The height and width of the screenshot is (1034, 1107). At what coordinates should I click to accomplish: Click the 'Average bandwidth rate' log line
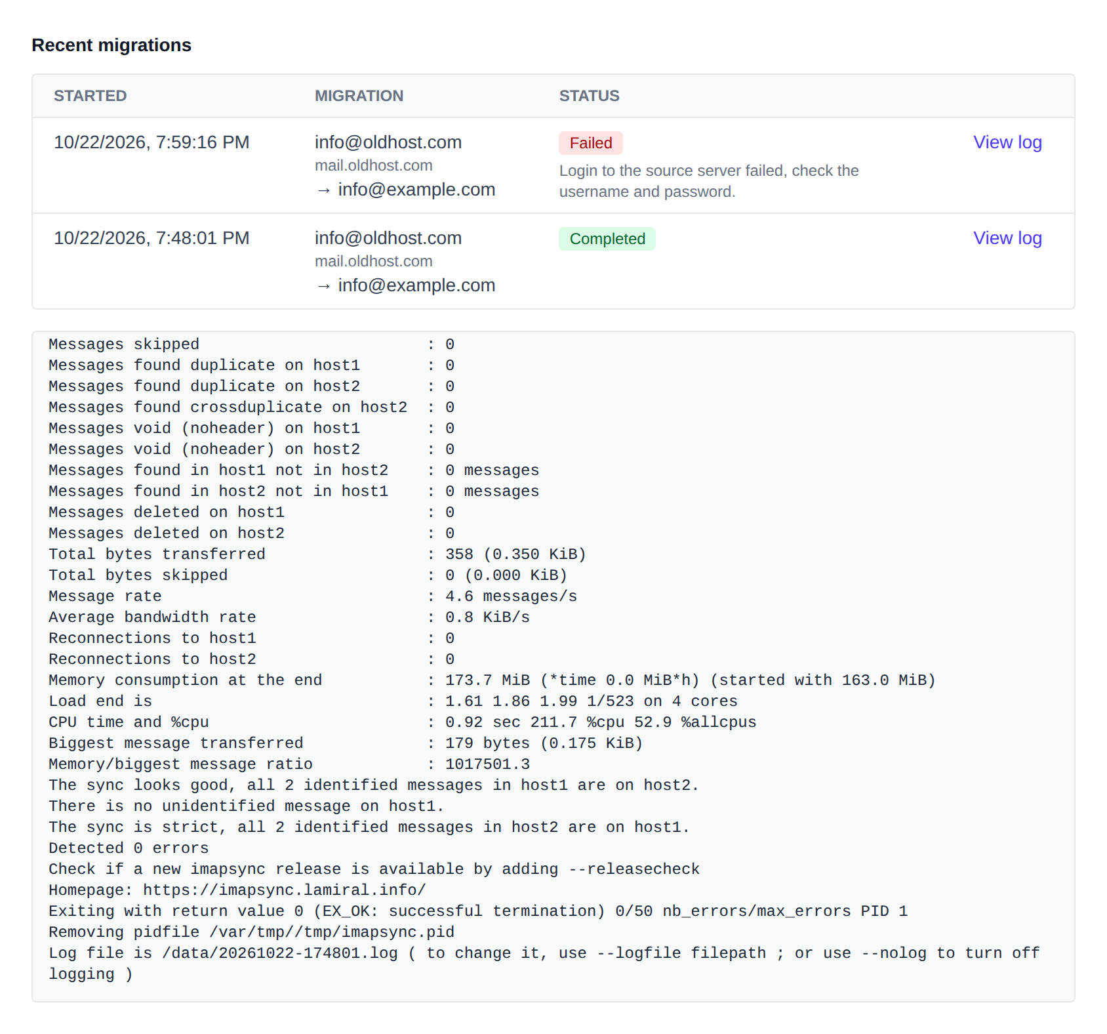click(289, 617)
